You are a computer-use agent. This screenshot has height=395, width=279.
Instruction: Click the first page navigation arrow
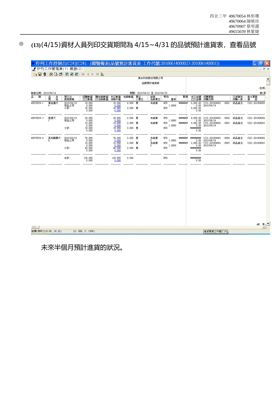click(x=83, y=74)
